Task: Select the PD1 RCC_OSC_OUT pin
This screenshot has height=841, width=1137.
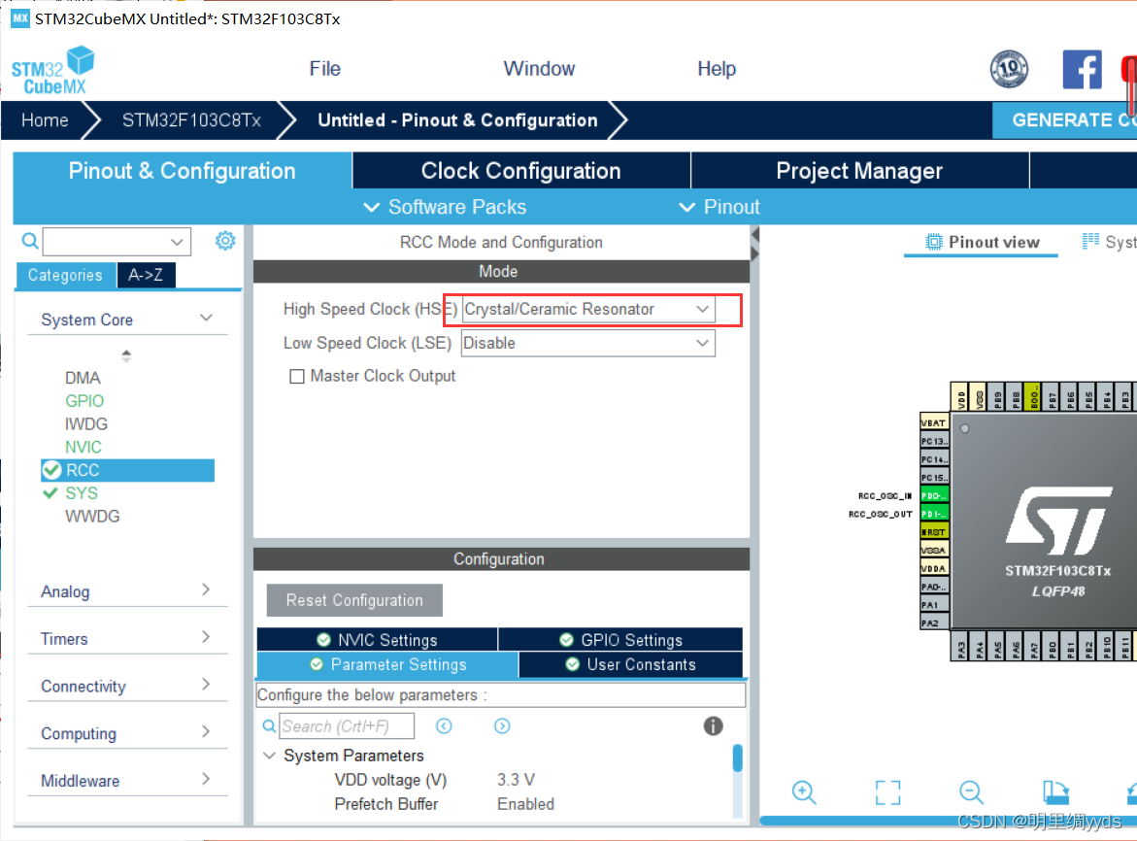Action: [934, 514]
